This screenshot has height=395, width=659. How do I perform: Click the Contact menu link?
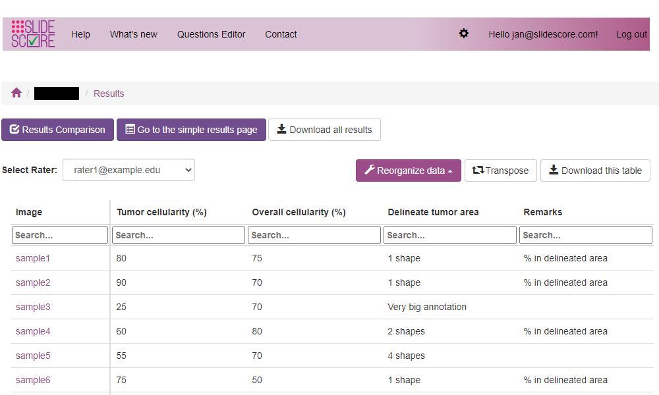[281, 34]
